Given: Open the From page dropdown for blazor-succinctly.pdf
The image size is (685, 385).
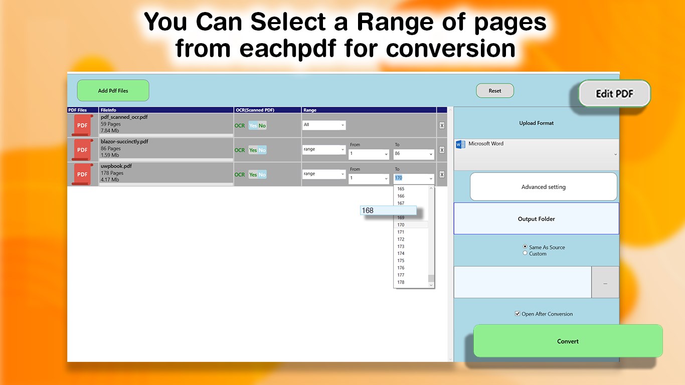Looking at the screenshot, I should pyautogui.click(x=369, y=154).
